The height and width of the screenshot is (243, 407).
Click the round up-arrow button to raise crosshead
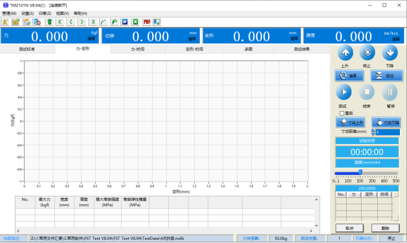(346, 53)
